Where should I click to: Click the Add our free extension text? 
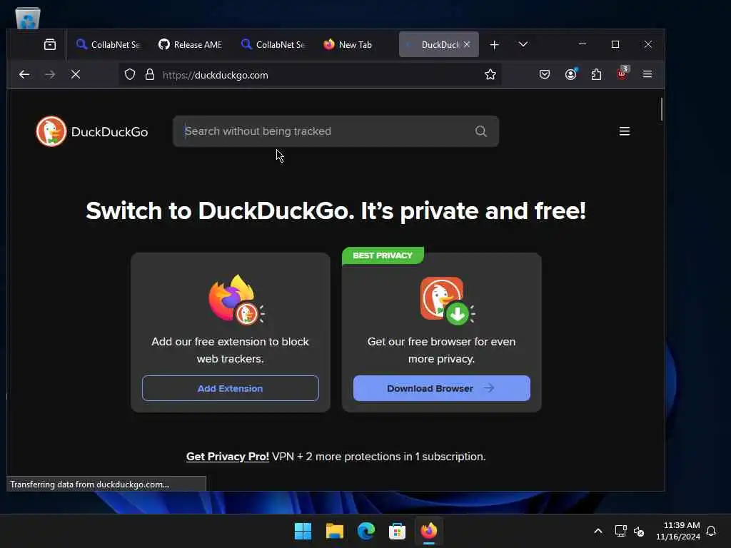pyautogui.click(x=231, y=350)
